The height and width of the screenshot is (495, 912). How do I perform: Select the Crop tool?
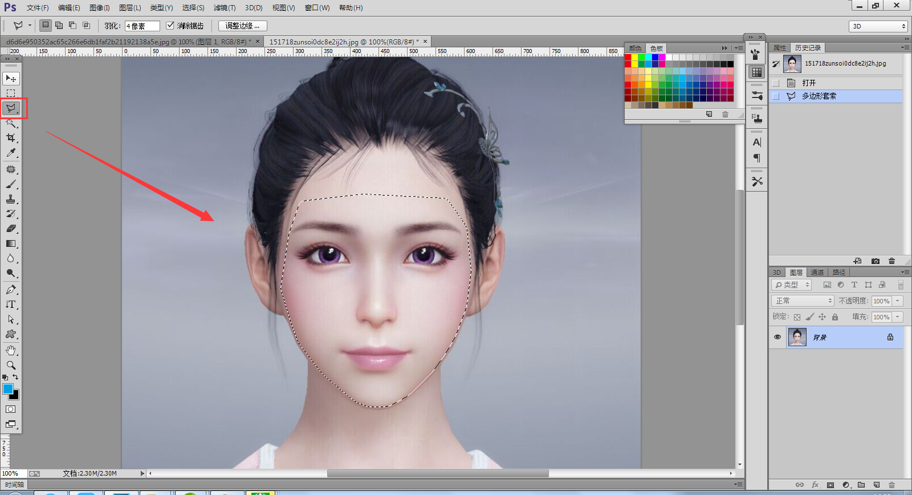(x=11, y=138)
